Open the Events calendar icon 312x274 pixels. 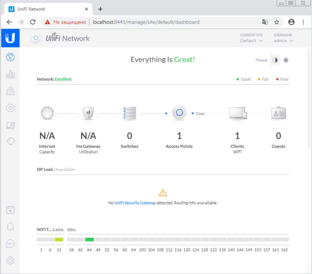point(10,210)
